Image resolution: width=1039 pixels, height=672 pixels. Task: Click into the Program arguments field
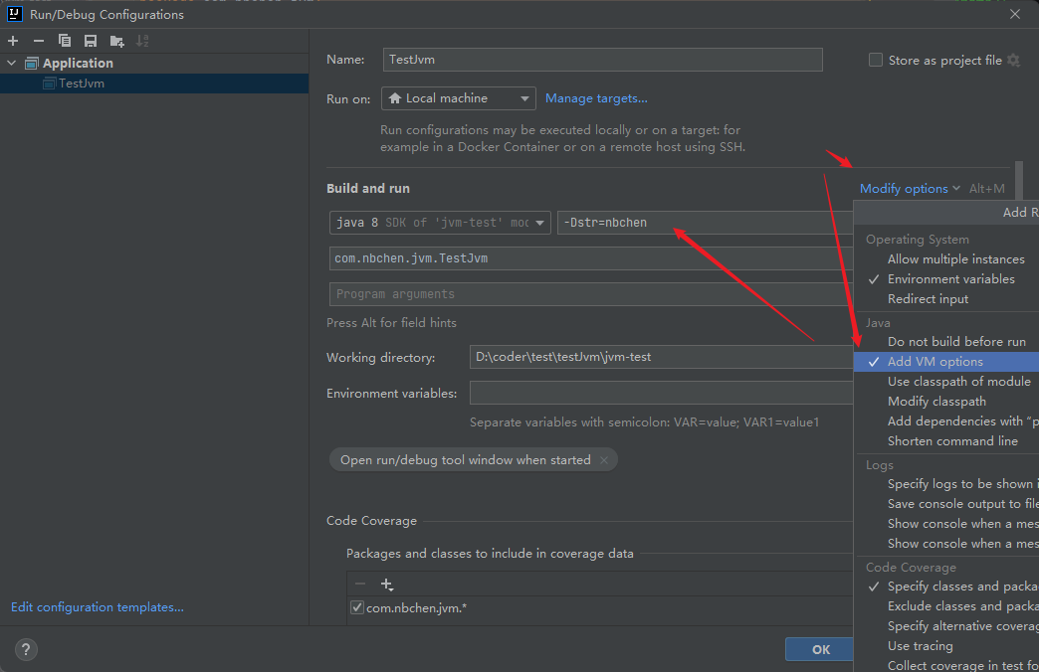[x=587, y=294]
